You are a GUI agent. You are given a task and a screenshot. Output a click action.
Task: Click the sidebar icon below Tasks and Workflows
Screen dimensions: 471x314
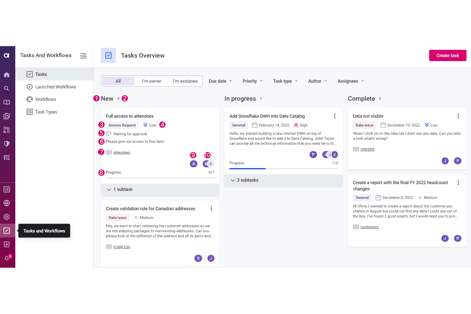click(7, 244)
